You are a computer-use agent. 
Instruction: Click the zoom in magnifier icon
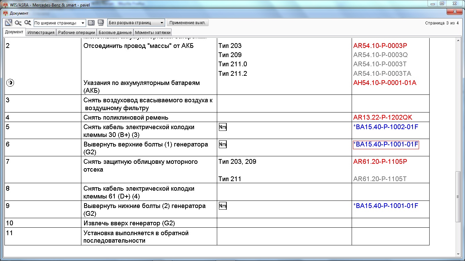tap(28, 23)
